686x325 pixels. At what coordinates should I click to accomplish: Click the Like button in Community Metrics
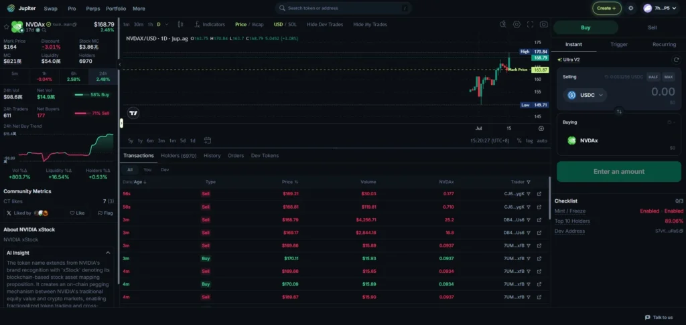pos(77,213)
